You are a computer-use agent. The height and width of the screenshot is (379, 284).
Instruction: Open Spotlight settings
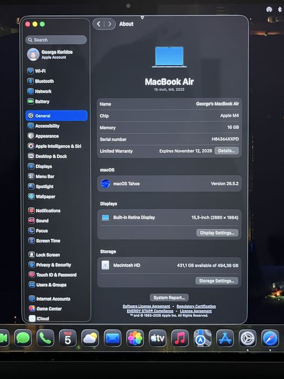[41, 186]
